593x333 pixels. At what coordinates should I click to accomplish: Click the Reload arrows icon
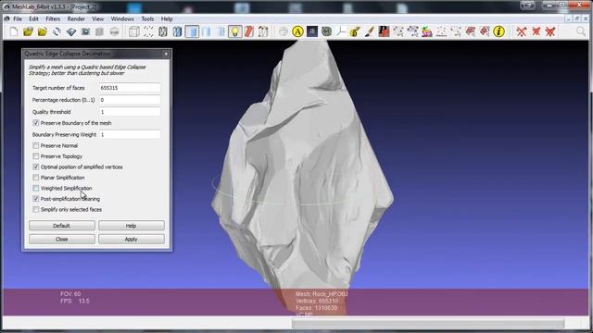pos(57,31)
